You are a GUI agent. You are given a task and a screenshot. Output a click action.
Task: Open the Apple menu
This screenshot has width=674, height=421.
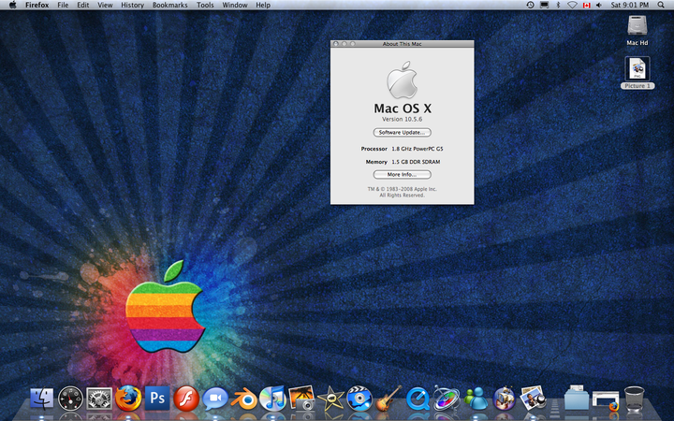click(x=13, y=5)
